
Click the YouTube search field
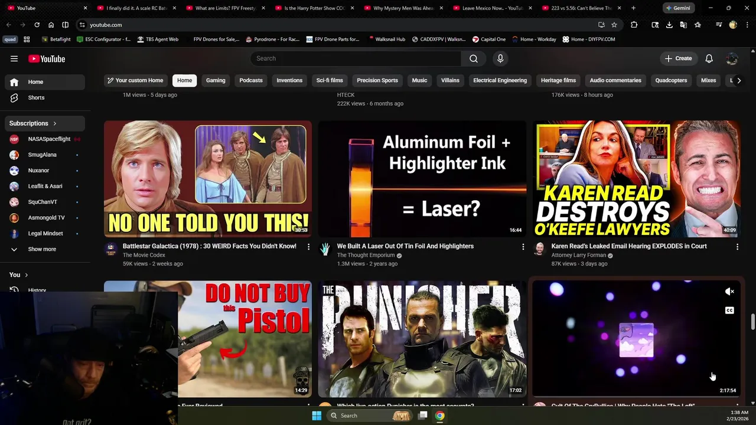point(356,58)
